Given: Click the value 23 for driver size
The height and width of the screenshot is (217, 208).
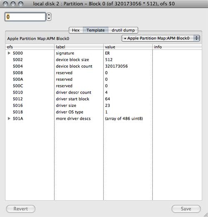Looking at the screenshot, I should point(107,106).
